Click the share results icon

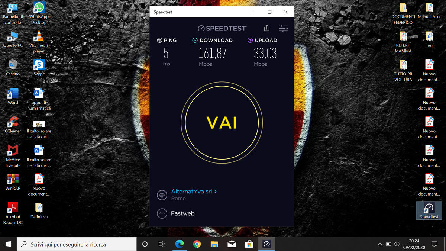(266, 28)
